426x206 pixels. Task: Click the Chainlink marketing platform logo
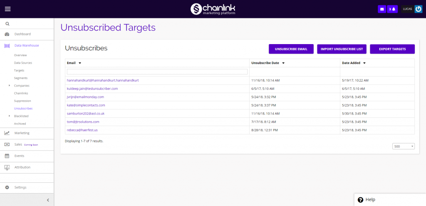pyautogui.click(x=213, y=9)
